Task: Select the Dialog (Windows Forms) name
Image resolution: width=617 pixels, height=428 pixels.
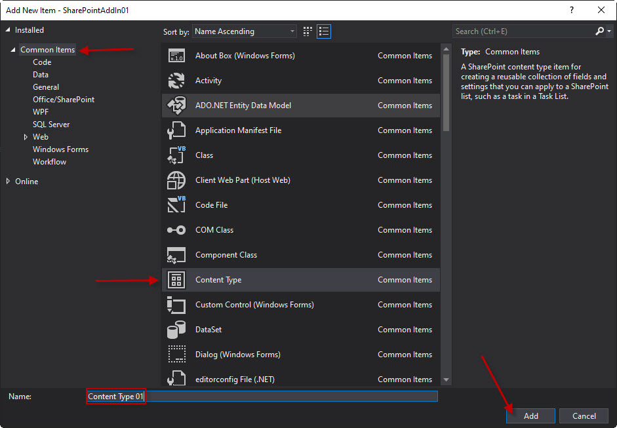Action: pyautogui.click(x=238, y=355)
